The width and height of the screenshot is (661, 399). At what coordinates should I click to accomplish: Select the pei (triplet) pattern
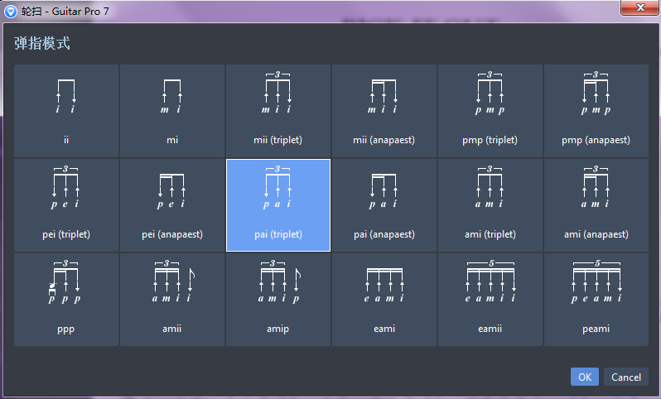66,204
